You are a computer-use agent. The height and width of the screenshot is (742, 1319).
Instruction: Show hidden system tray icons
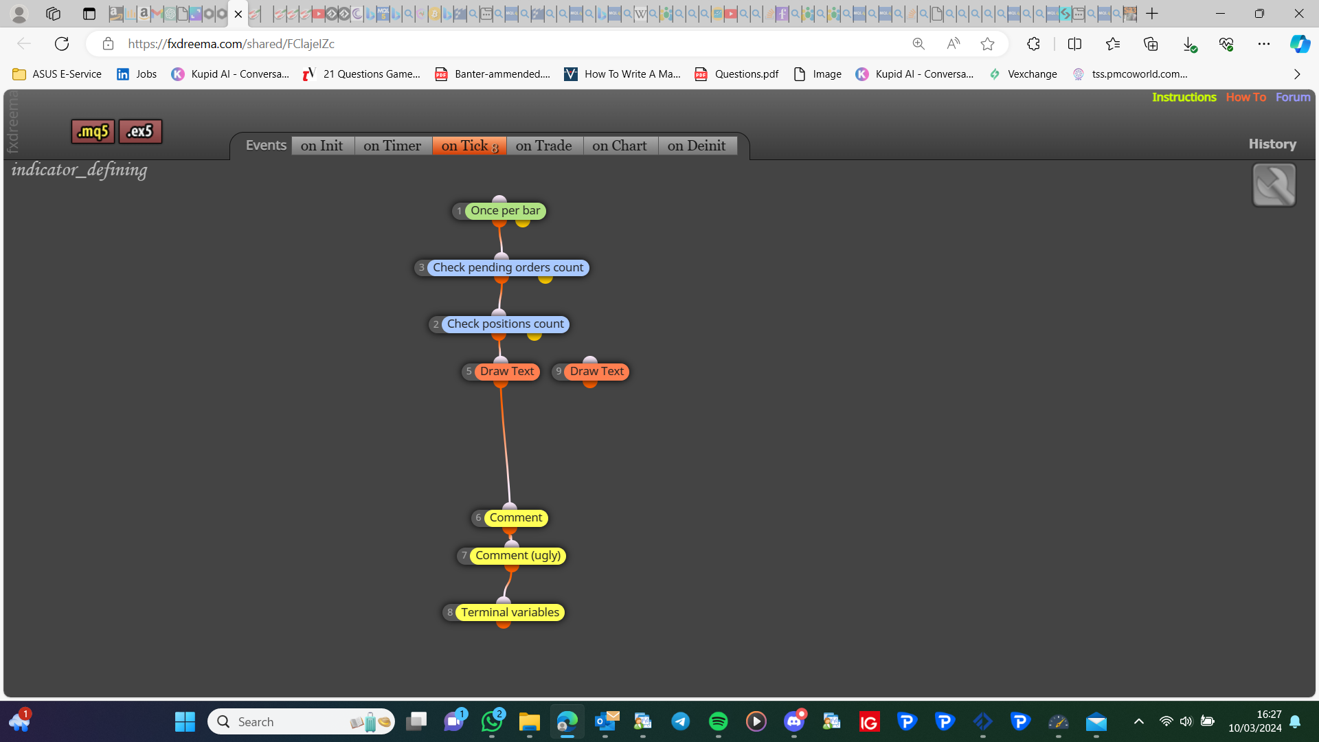pyautogui.click(x=1138, y=721)
